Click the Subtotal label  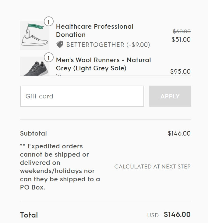tap(33, 133)
